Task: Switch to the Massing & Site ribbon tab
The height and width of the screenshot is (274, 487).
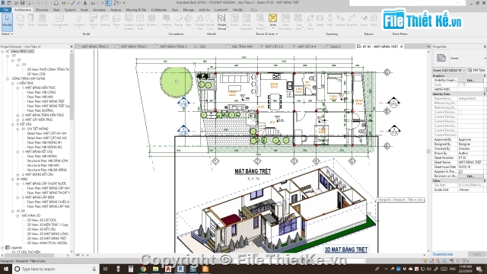Action: pyautogui.click(x=135, y=10)
